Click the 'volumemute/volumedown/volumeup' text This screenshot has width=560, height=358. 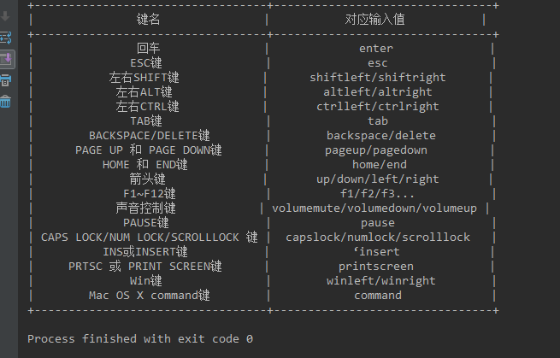[x=374, y=208]
